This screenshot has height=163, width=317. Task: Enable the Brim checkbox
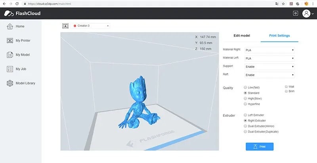tap(286, 91)
